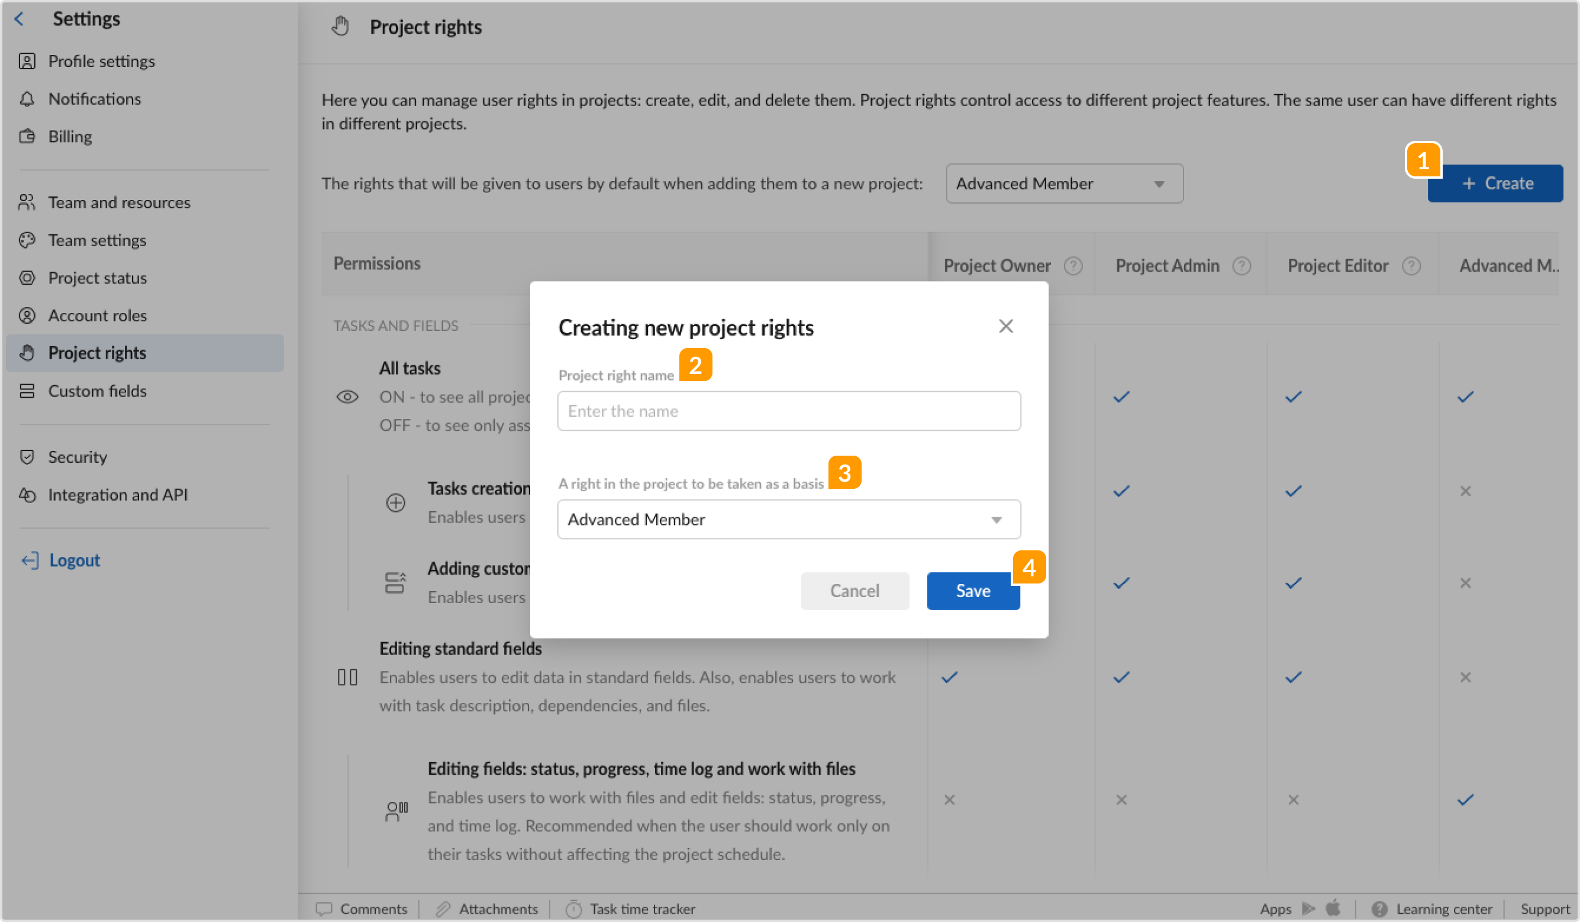Click the Team and resources icon
The image size is (1580, 922).
click(x=27, y=202)
